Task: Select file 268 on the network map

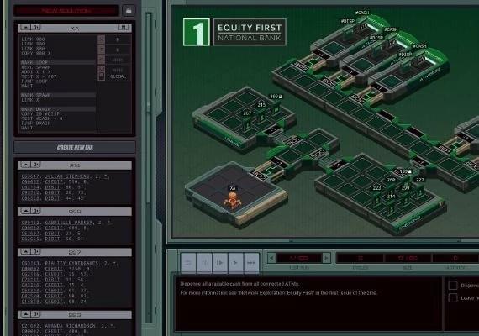Action: coord(391,186)
